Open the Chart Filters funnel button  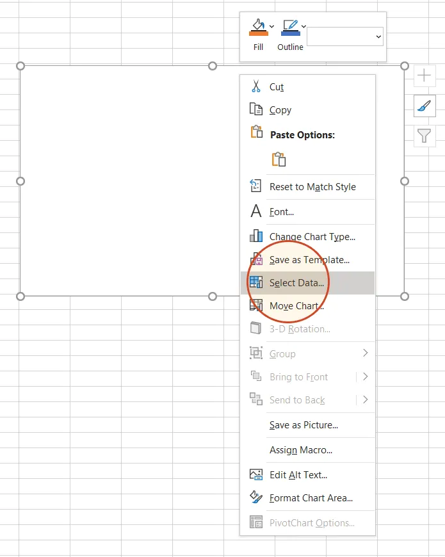click(425, 136)
